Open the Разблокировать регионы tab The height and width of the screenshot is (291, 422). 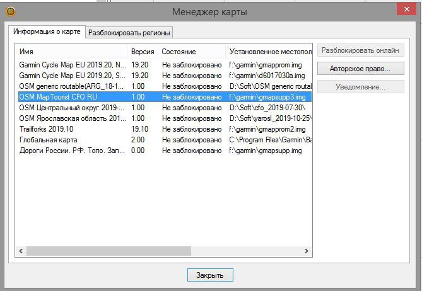[x=129, y=33]
